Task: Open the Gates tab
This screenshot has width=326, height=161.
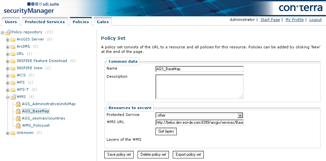Action: (103, 22)
